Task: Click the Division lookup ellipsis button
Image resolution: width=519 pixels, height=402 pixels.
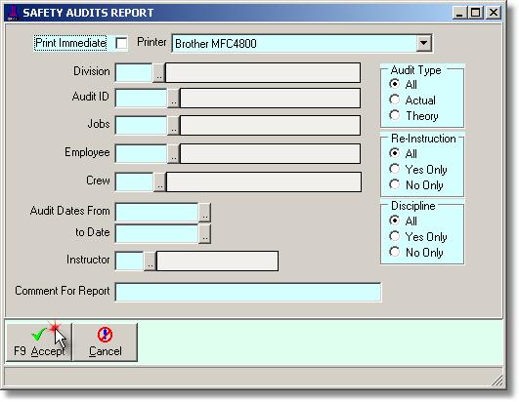Action: (159, 73)
